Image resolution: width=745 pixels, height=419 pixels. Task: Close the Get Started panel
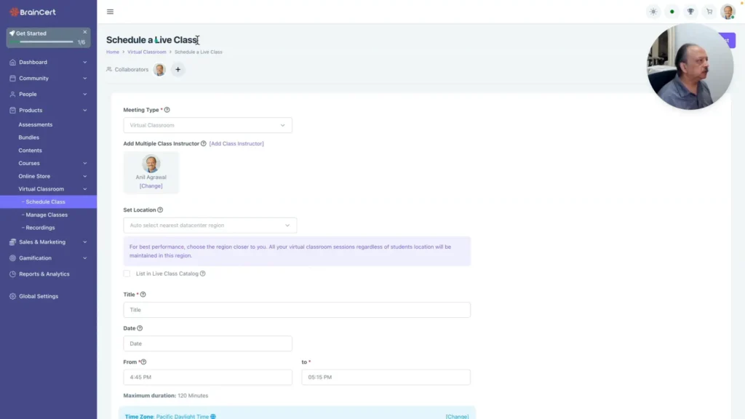pos(85,32)
